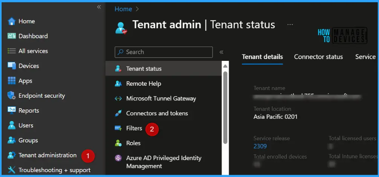Click the Tenant location label
Image resolution: width=379 pixels, height=177 pixels.
coord(272,109)
